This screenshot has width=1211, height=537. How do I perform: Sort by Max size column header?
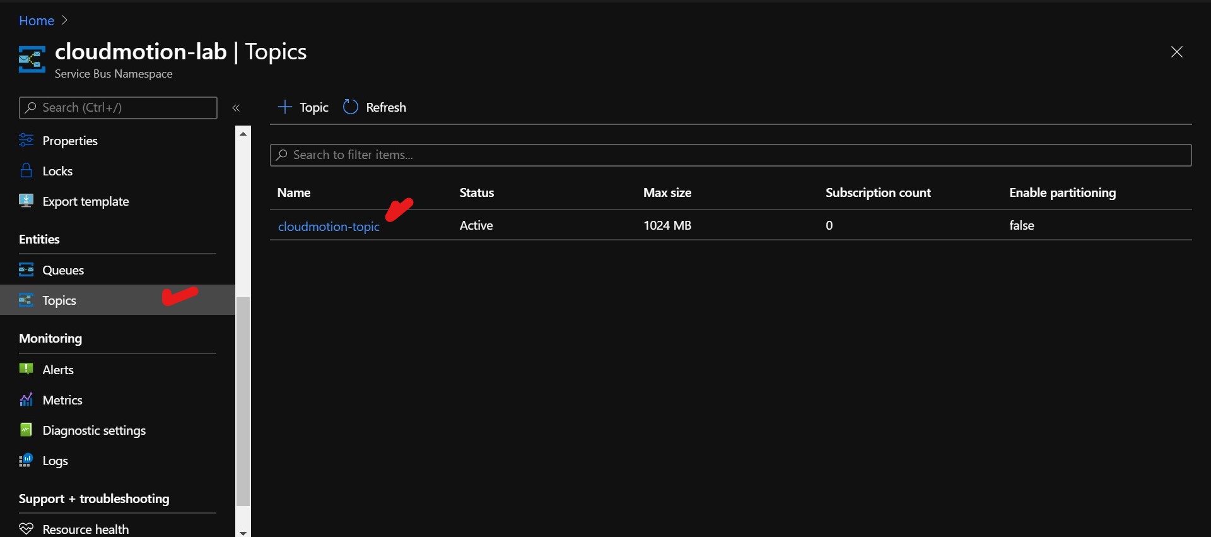pos(667,192)
